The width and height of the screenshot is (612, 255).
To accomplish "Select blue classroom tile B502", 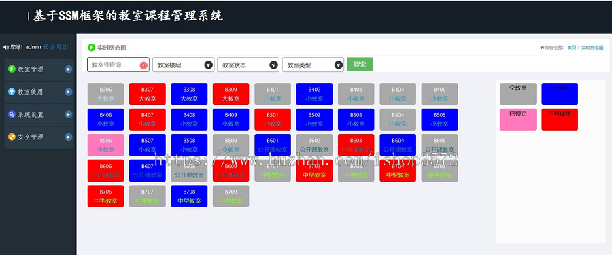I will [x=315, y=120].
